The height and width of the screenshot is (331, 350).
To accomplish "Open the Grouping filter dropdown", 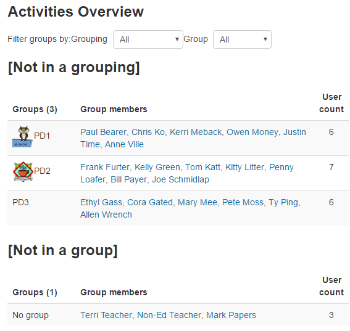I will pos(148,39).
